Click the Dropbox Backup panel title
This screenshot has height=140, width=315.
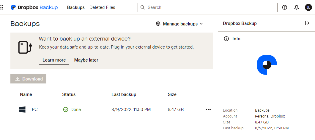240,23
